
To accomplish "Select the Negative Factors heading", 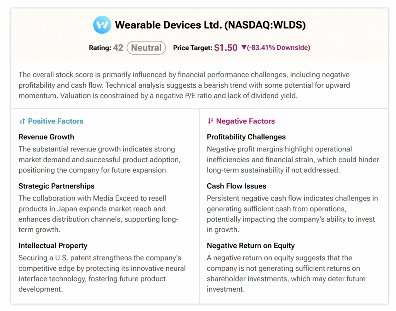I will coord(246,121).
